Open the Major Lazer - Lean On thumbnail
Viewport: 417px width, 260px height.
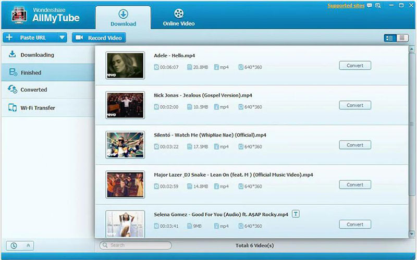125,184
